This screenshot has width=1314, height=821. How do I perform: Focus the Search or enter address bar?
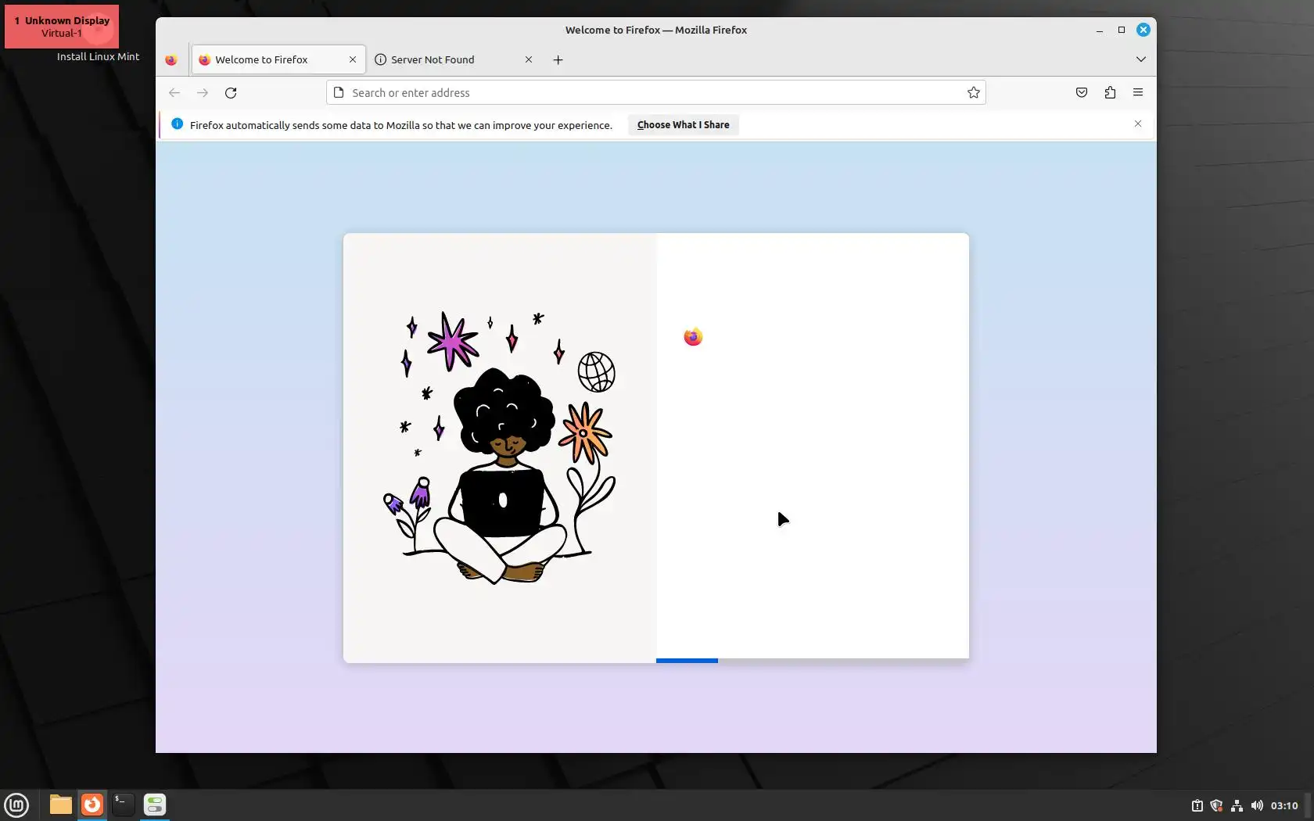(655, 92)
